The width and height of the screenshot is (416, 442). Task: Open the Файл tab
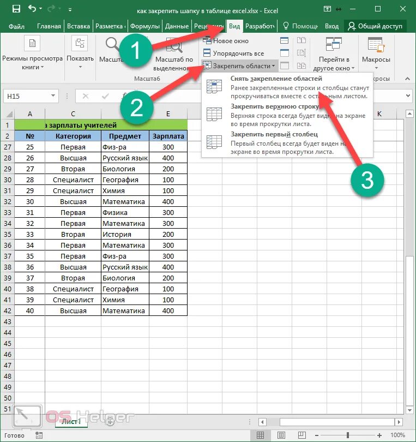click(x=16, y=26)
